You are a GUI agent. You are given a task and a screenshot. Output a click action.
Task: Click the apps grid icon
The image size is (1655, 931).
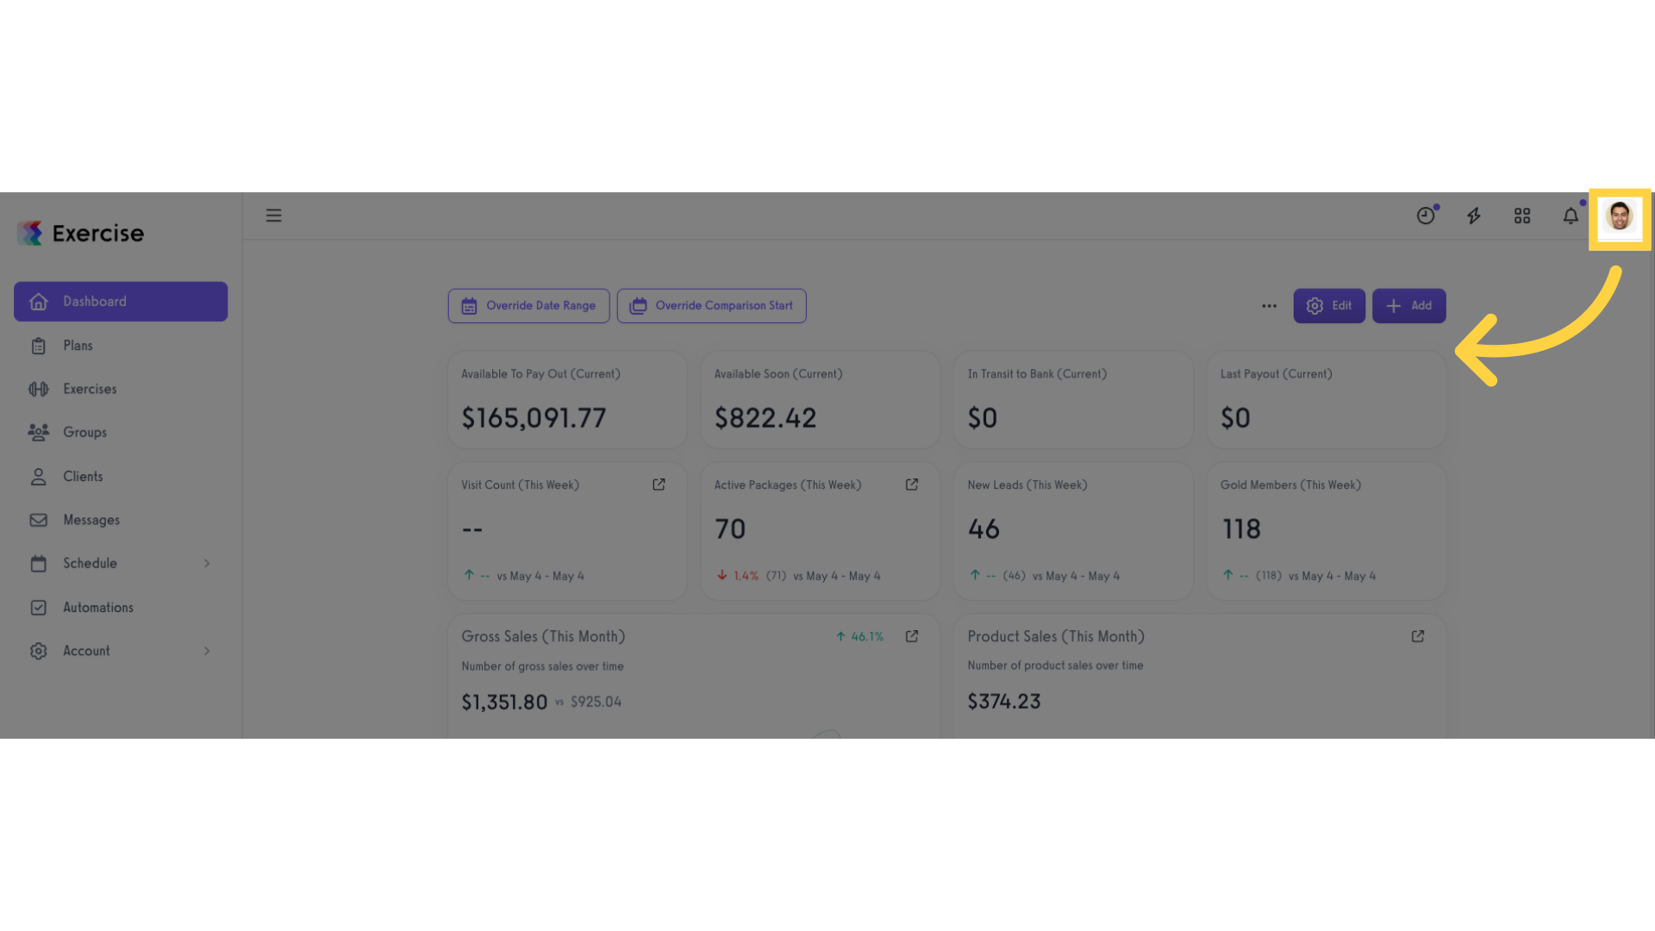pyautogui.click(x=1522, y=216)
